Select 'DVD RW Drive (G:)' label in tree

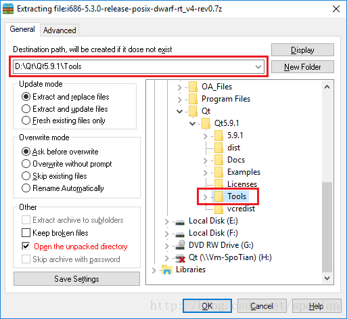221,245
